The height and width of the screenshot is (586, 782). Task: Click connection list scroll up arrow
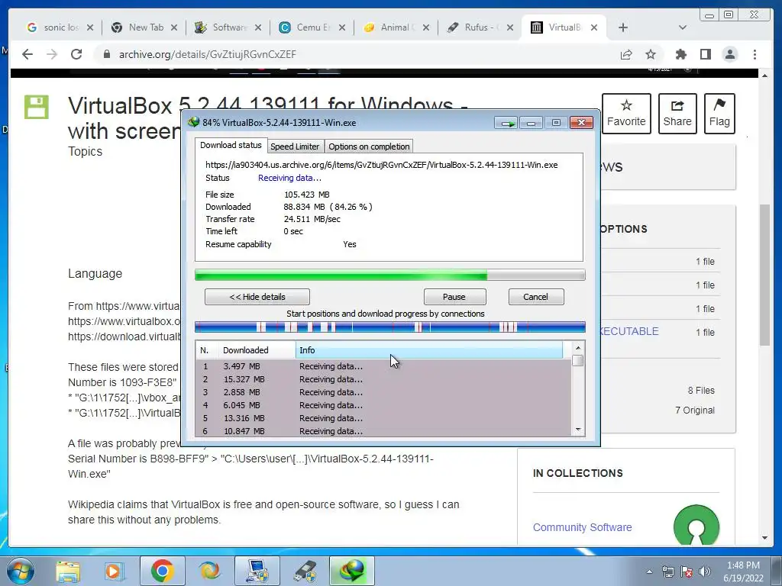tap(578, 348)
